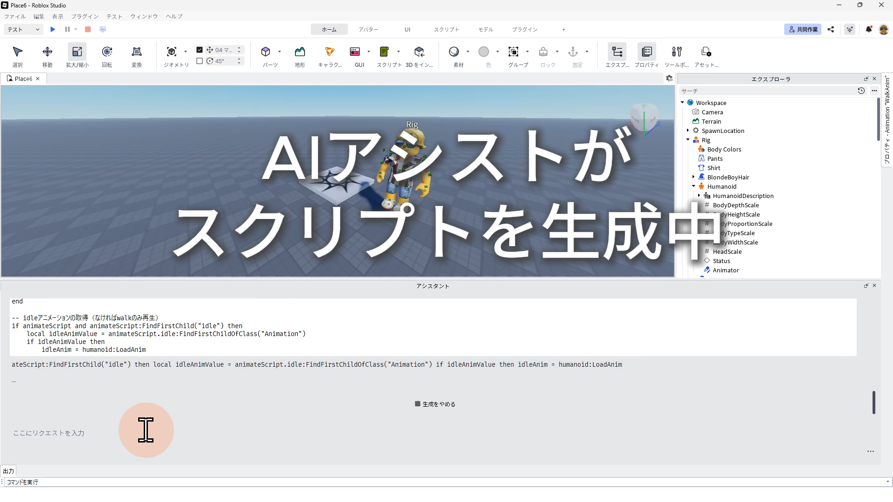Open the Character (キャラク) tool
893x502 pixels.
329,52
